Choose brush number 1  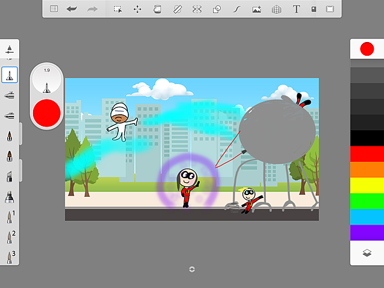tap(10, 217)
